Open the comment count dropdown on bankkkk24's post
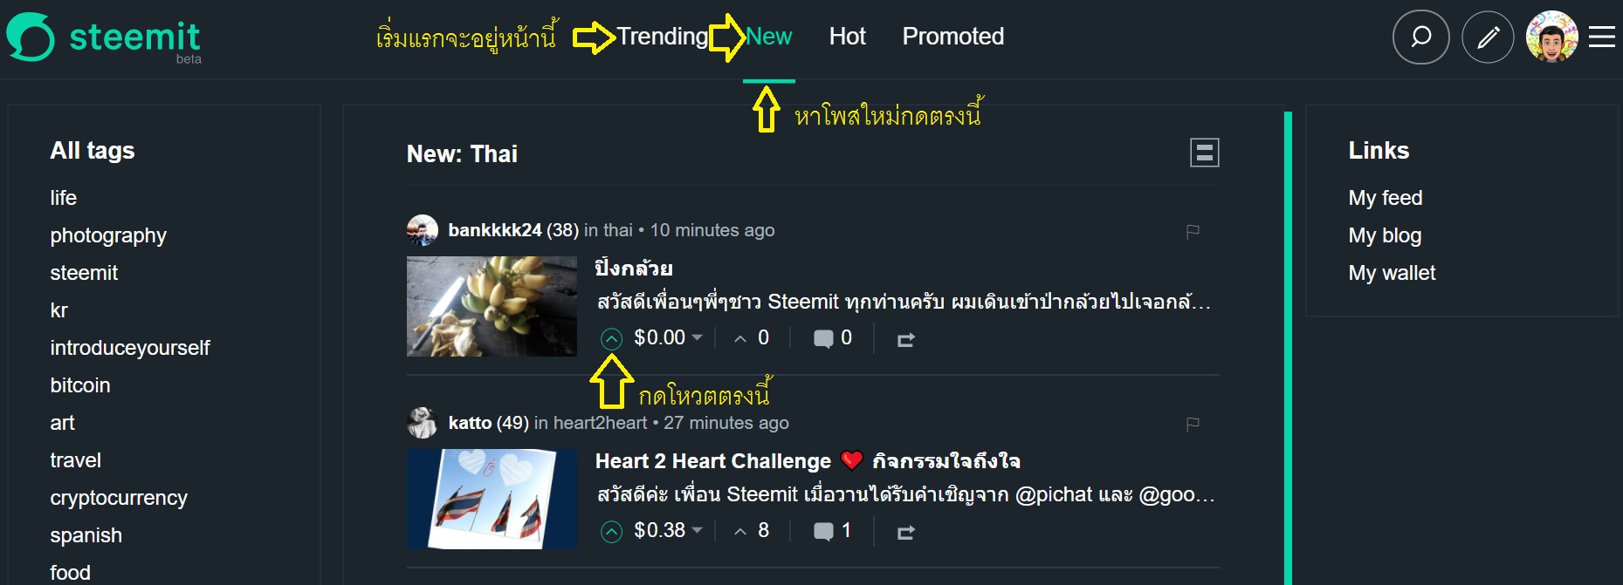1623x585 pixels. pyautogui.click(x=824, y=337)
